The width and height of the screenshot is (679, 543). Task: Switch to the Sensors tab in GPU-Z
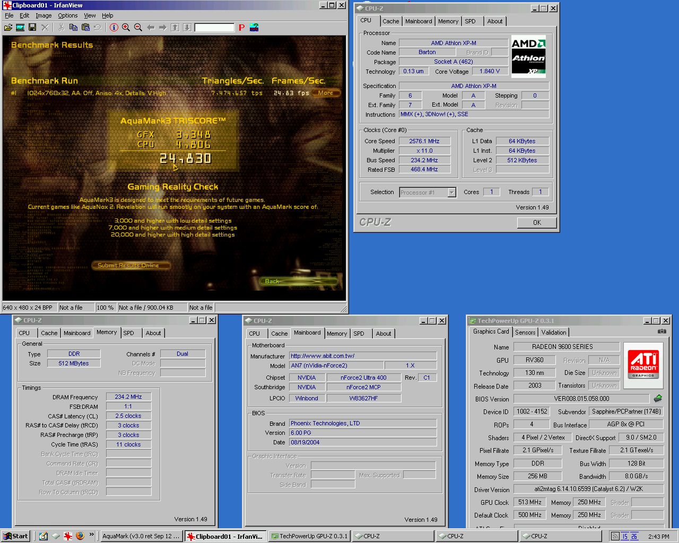coord(525,332)
